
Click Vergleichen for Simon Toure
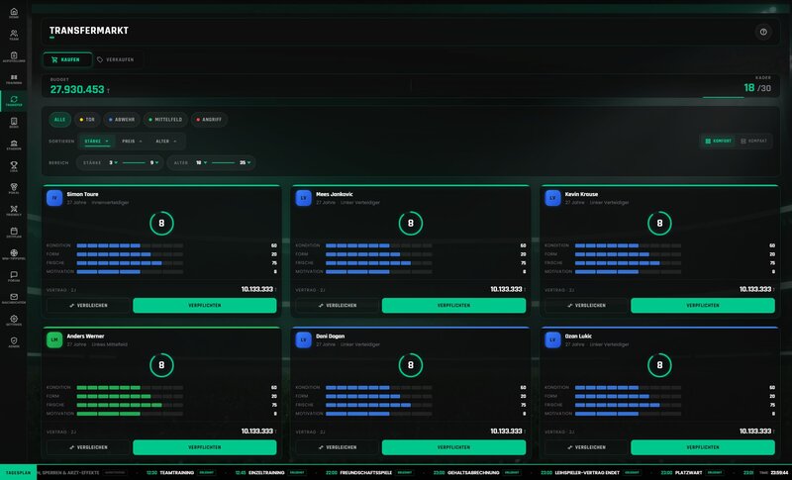(x=88, y=306)
